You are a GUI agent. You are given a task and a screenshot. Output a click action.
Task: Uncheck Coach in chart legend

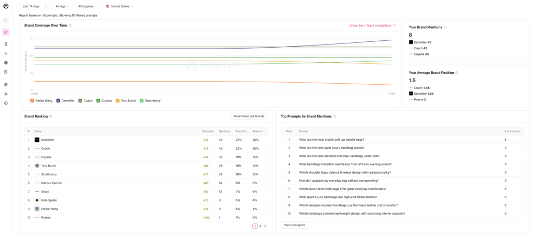80,101
